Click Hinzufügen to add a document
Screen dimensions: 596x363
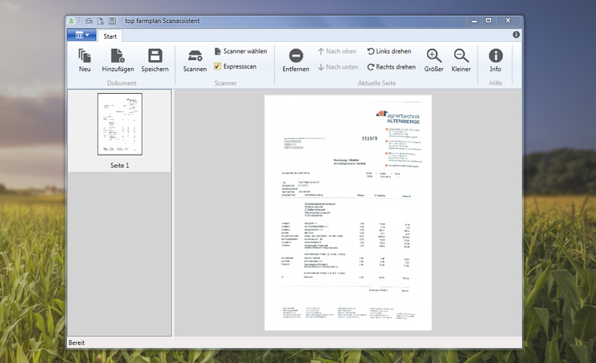coord(117,59)
